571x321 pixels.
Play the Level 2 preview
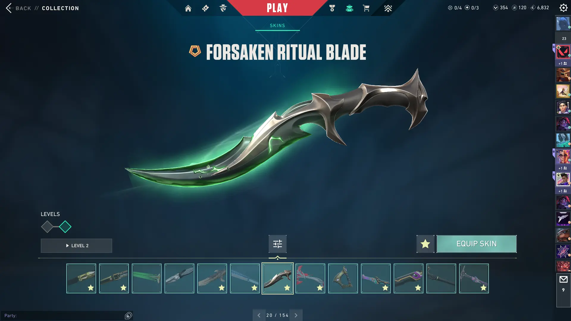point(76,246)
